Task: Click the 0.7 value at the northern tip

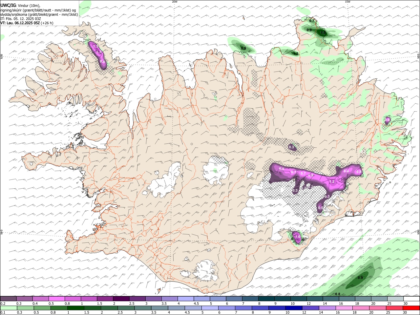Action: (312, 21)
